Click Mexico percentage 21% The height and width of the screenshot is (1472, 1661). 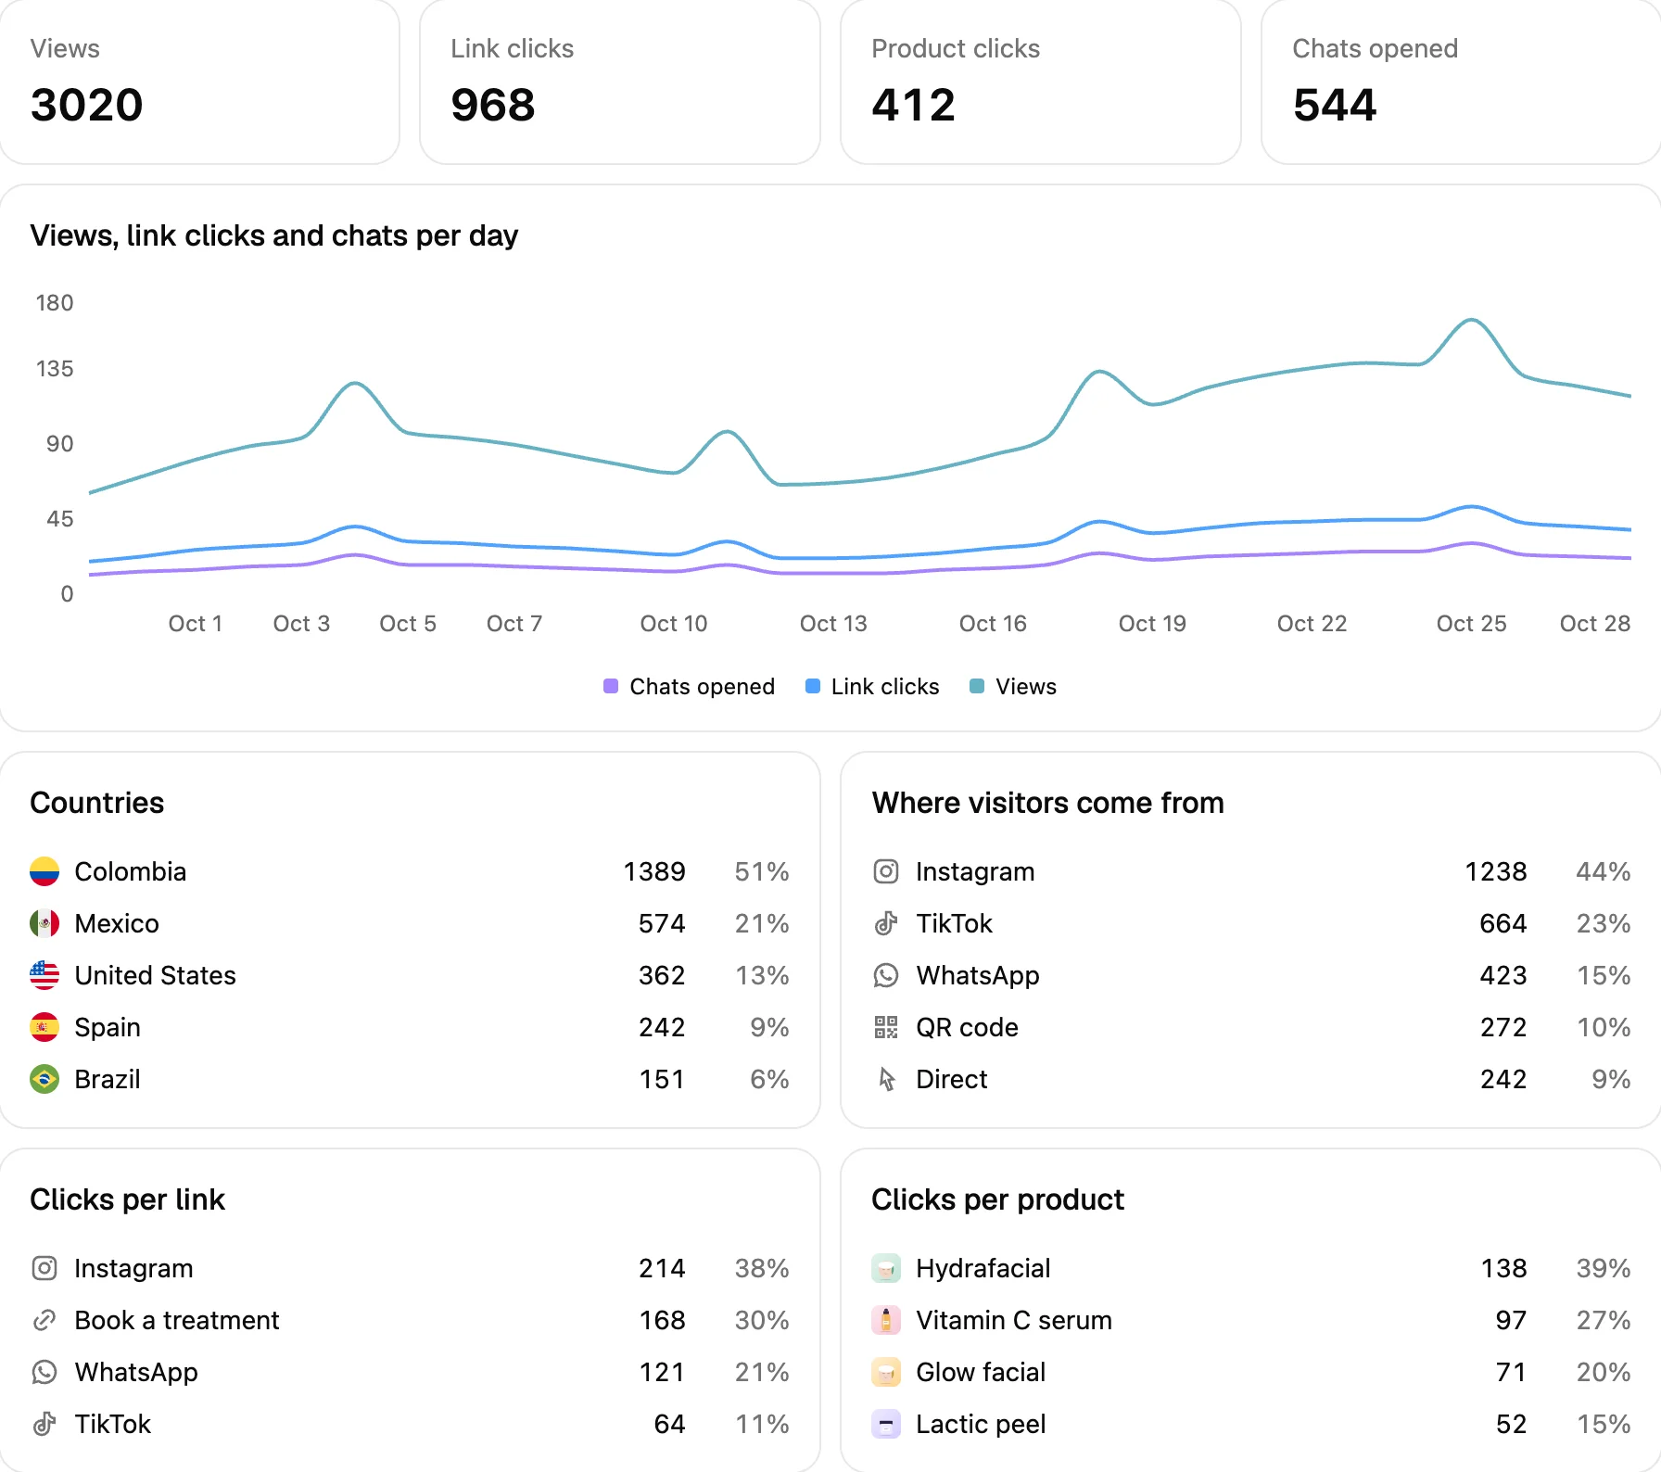click(762, 923)
